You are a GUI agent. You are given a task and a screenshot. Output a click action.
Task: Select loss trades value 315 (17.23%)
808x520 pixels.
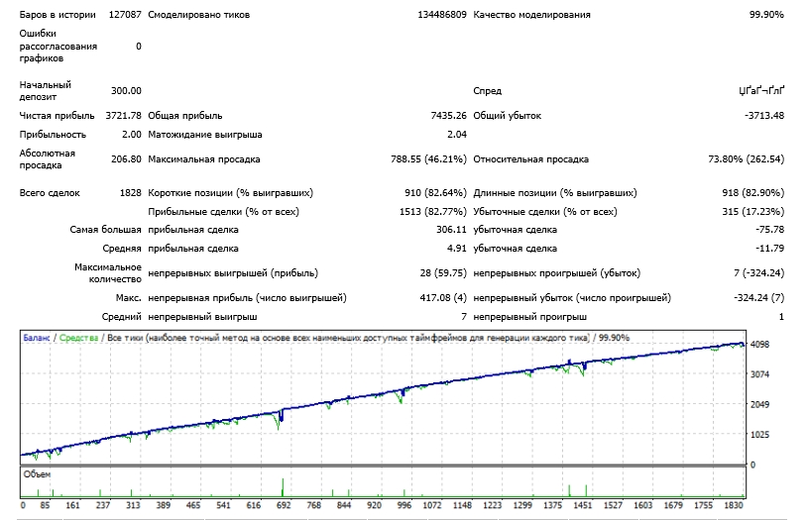click(x=752, y=212)
